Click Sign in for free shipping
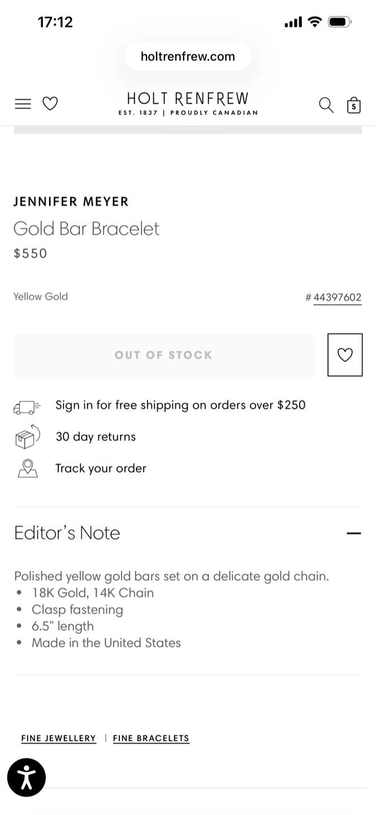376x815 pixels. (180, 405)
